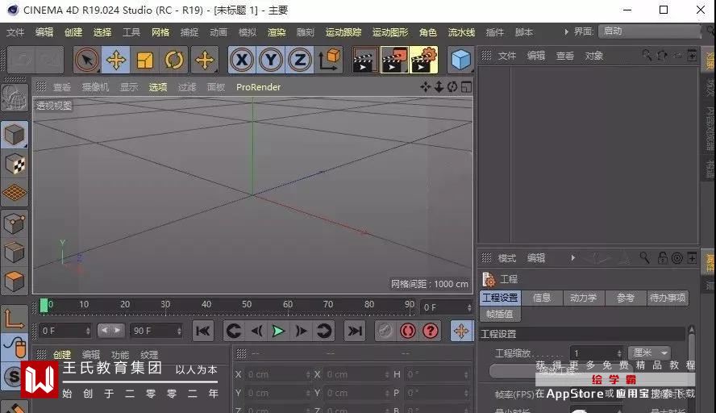716x413 pixels.
Task: Open the 厘米 unit dropdown
Action: (650, 353)
